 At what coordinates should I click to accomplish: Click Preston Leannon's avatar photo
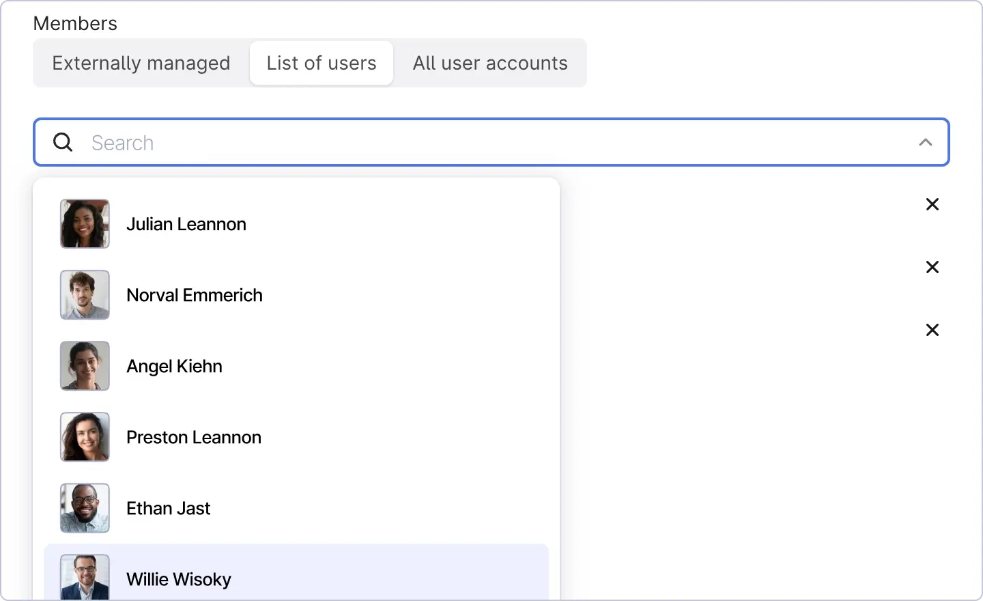(x=85, y=437)
